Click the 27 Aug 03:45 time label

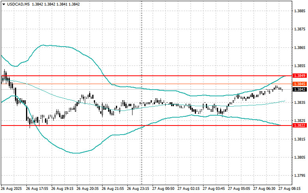pyautogui.click(x=214, y=189)
